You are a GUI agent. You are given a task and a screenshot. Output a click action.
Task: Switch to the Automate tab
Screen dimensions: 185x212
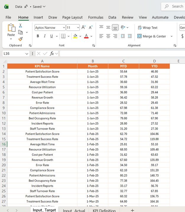point(160,17)
